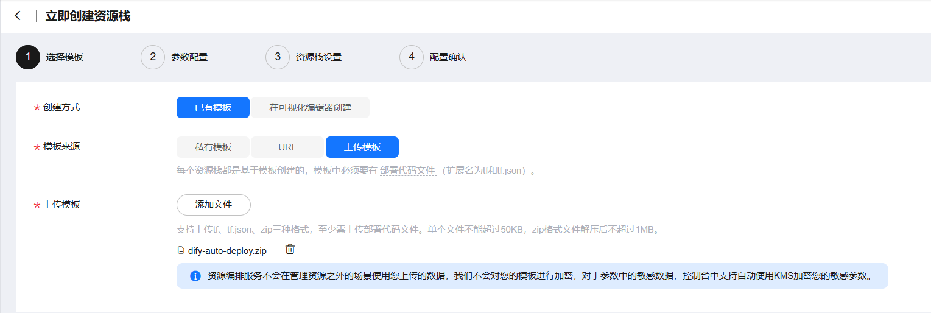931x313 pixels.
Task: Go to step 4 配置确认
Action: 433,57
